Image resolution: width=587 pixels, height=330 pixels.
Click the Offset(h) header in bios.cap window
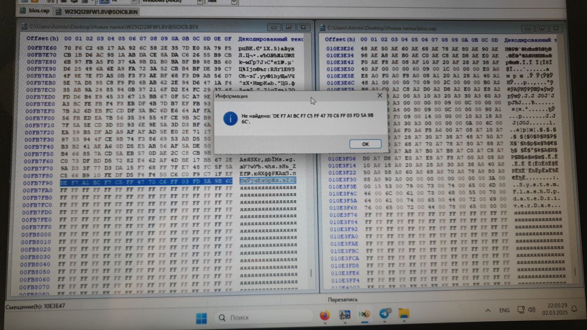(x=340, y=40)
